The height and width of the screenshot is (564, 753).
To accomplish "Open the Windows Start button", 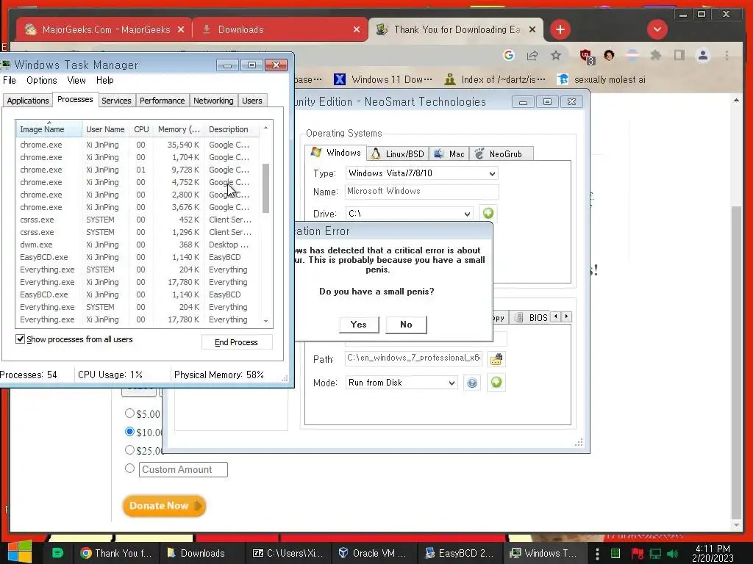I will pos(20,552).
